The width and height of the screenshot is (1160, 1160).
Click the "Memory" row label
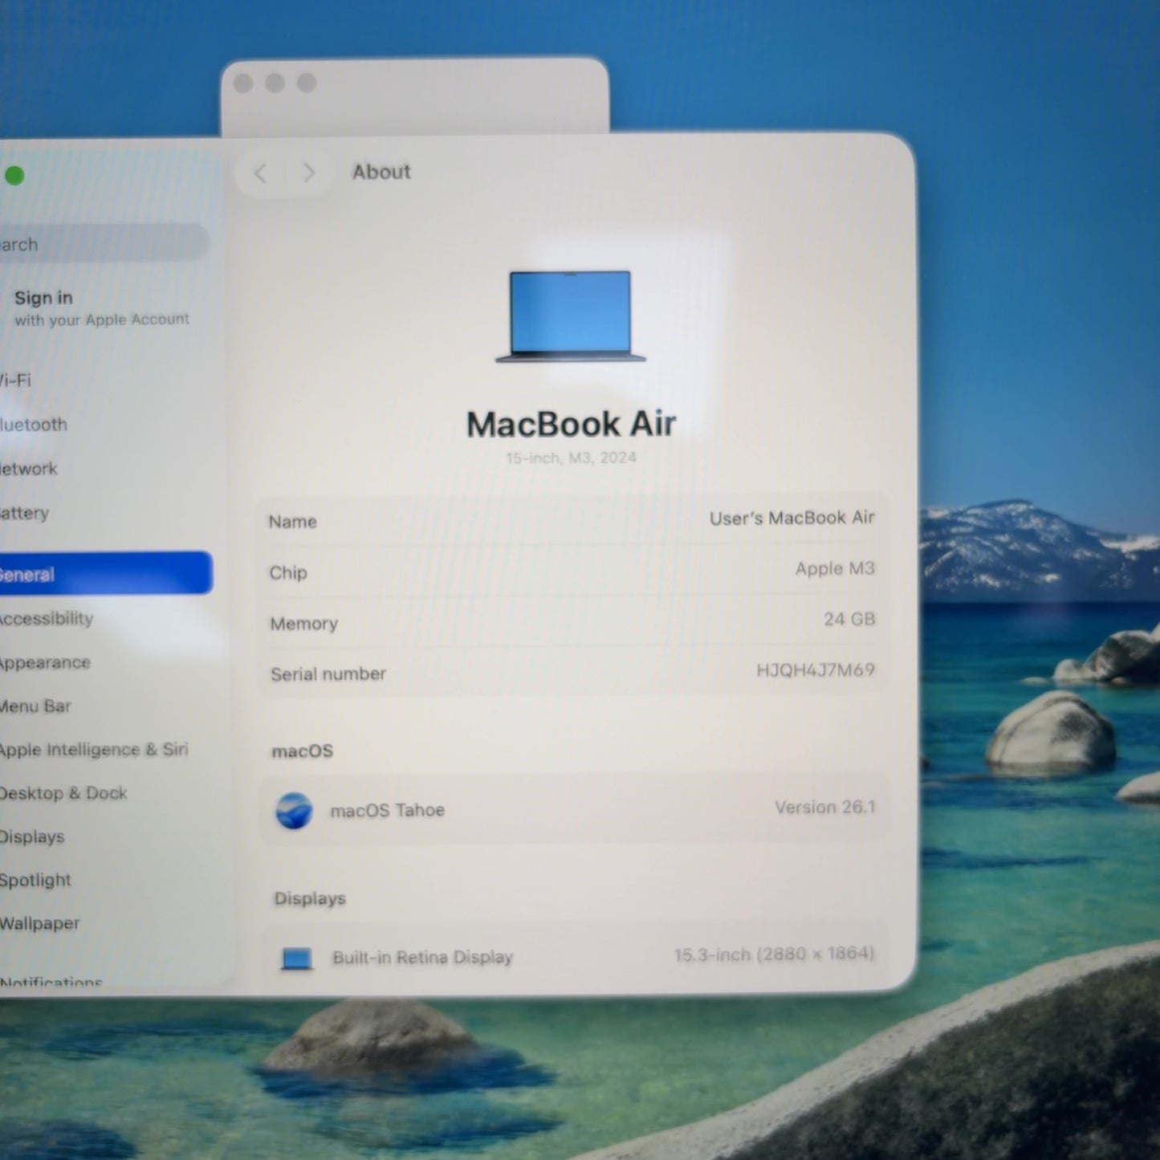pos(303,624)
